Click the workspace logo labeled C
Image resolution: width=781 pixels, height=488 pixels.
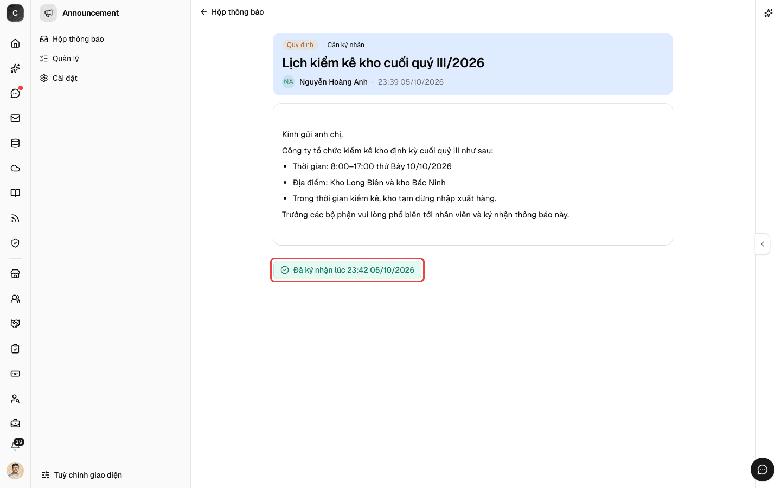click(x=15, y=13)
